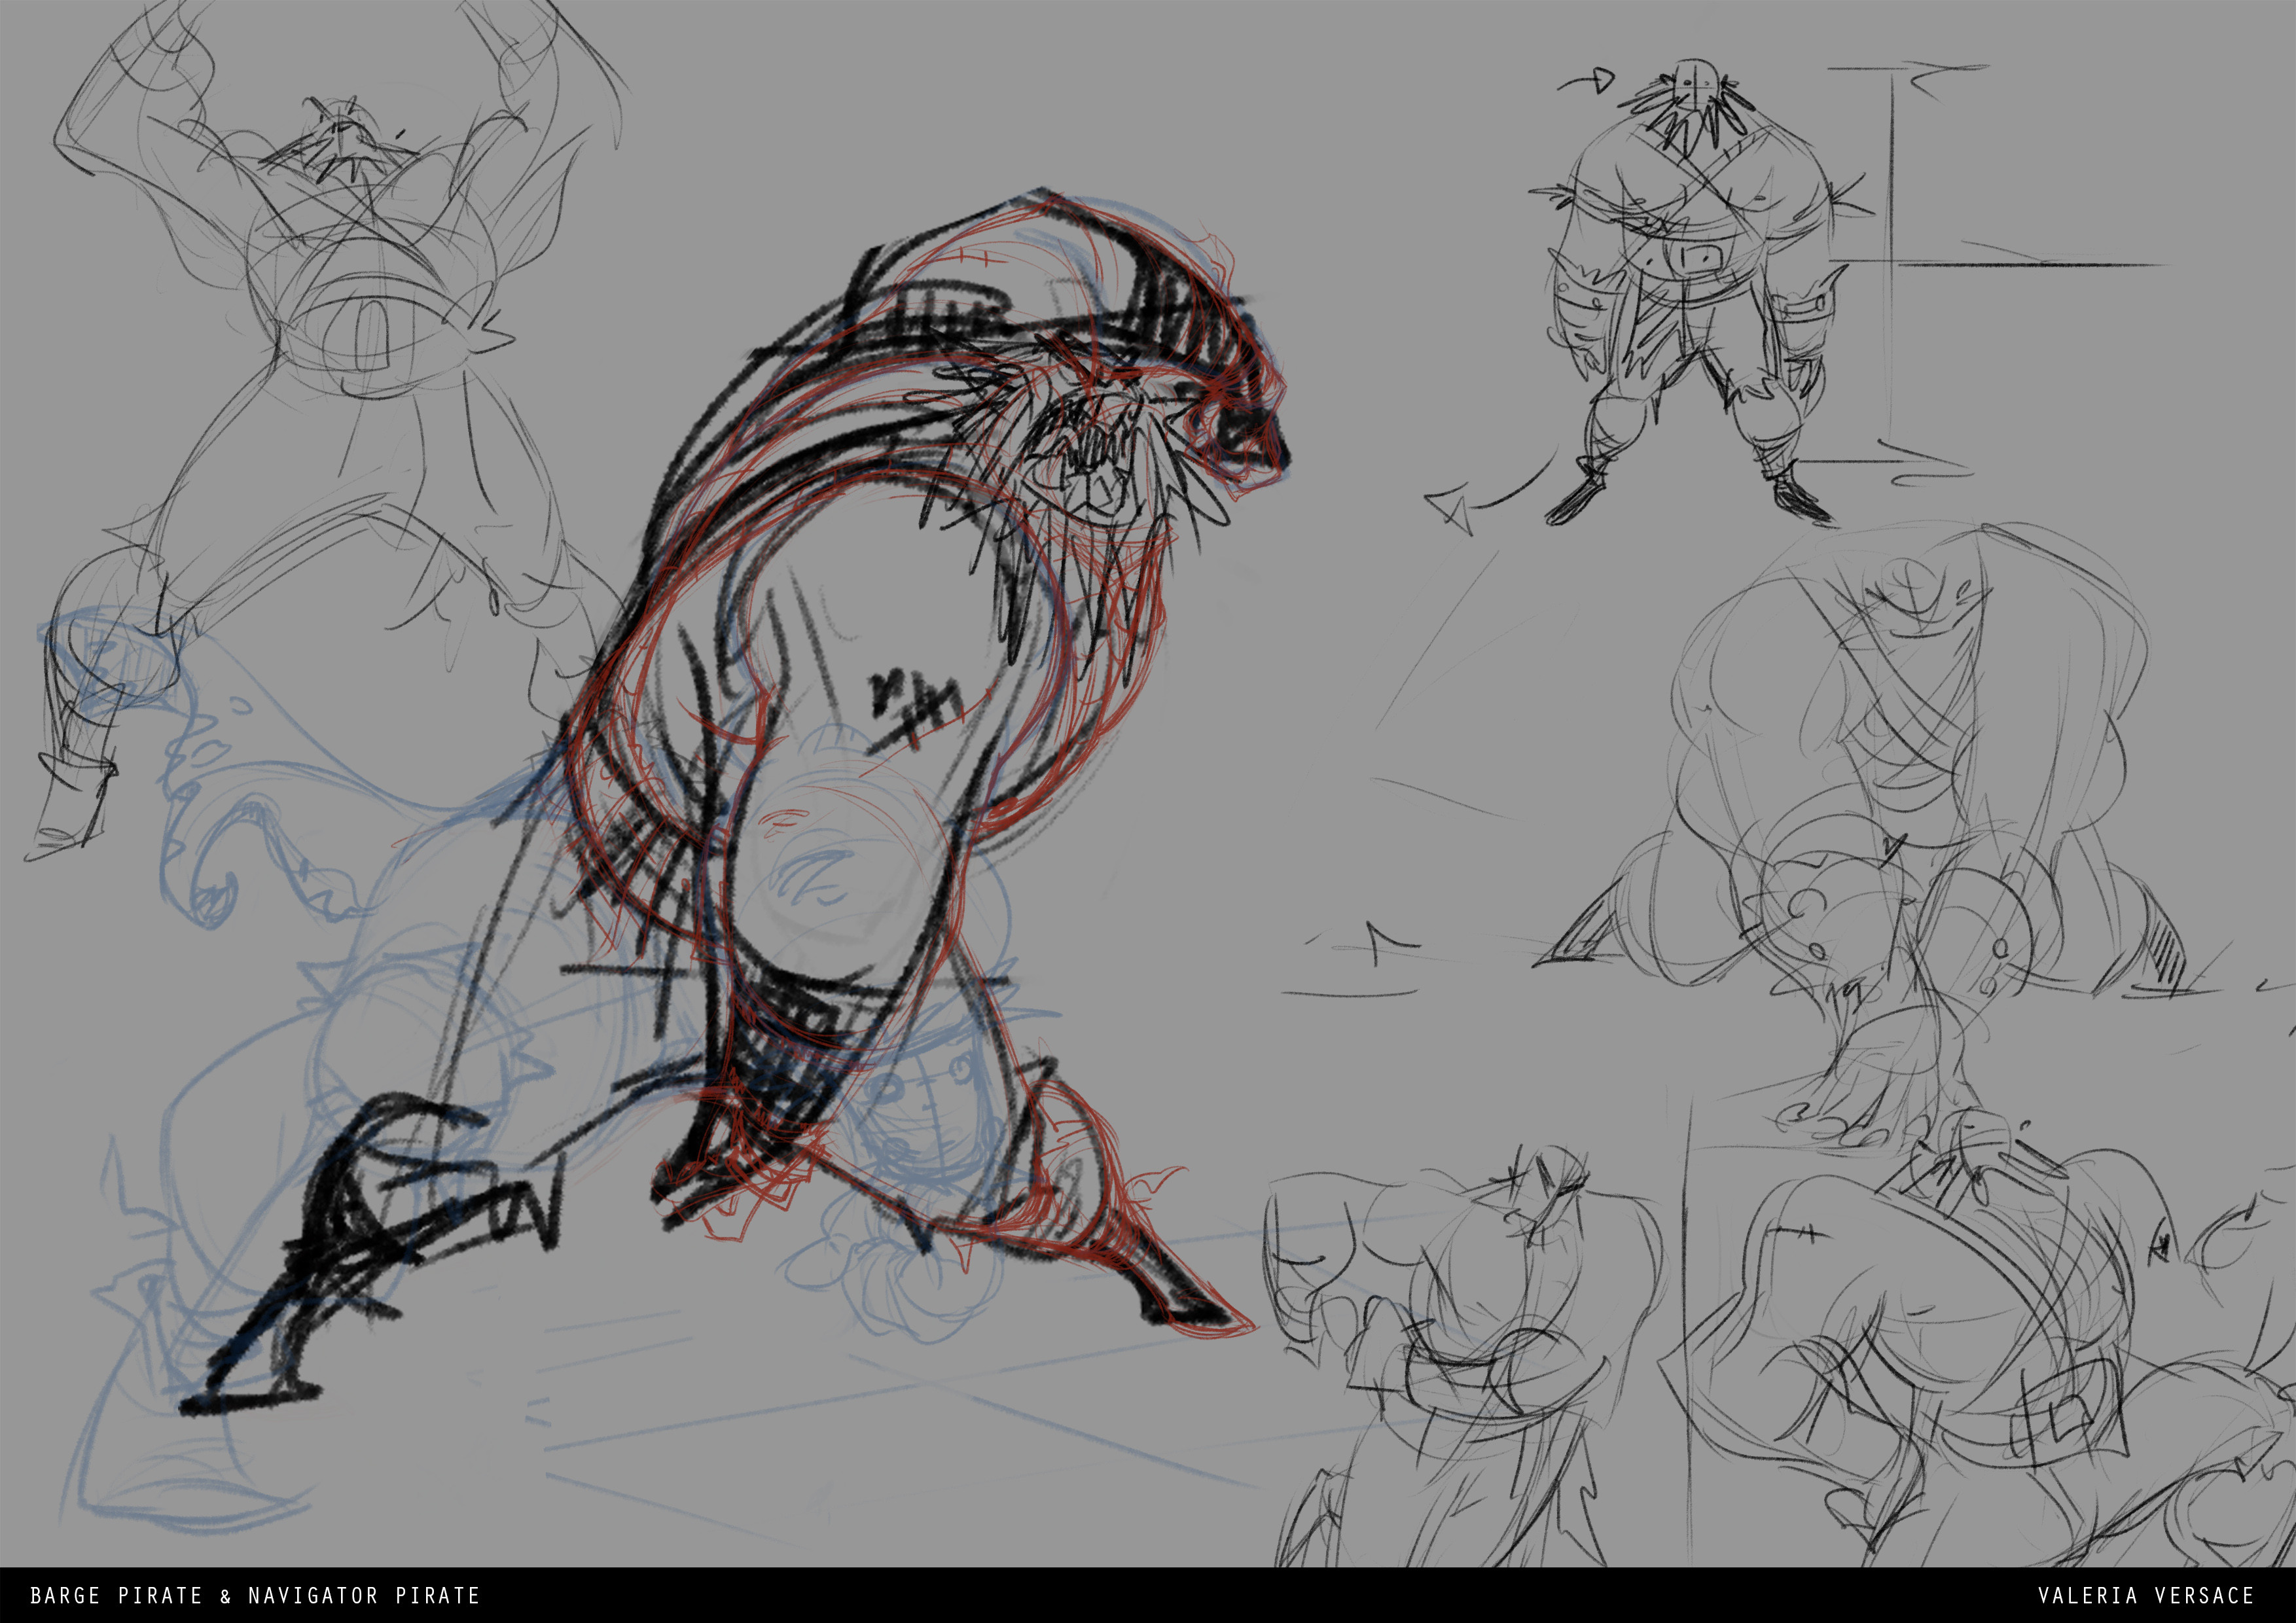Click the 'BARGE PIRATE & NAVIGATOR PIRATE' caption
This screenshot has width=2296, height=1623.
(255, 1595)
